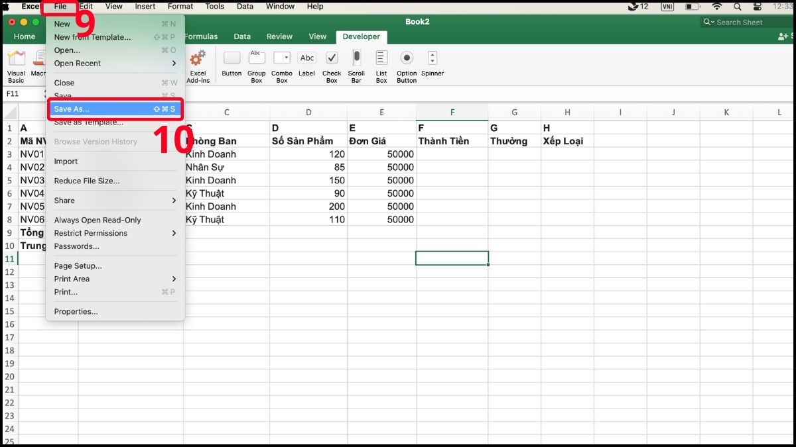Image resolution: width=796 pixels, height=447 pixels.
Task: Click the cell with value 110
Action: click(308, 220)
